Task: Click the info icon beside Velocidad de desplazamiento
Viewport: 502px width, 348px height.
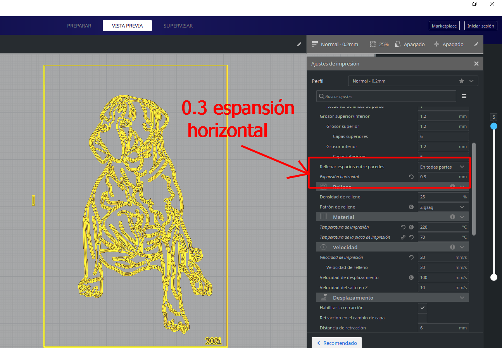Action: click(411, 277)
